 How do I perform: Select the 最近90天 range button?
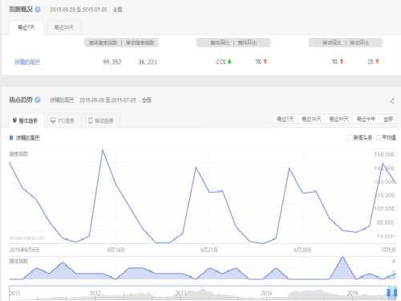click(x=338, y=119)
